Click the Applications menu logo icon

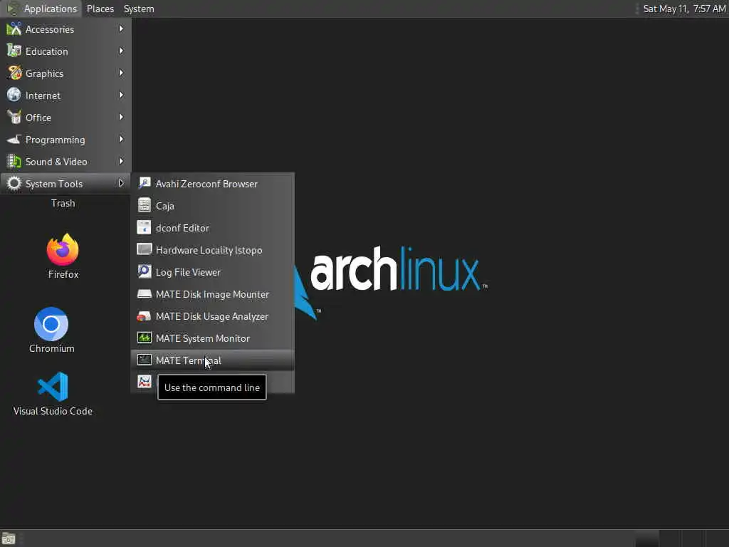click(x=13, y=9)
